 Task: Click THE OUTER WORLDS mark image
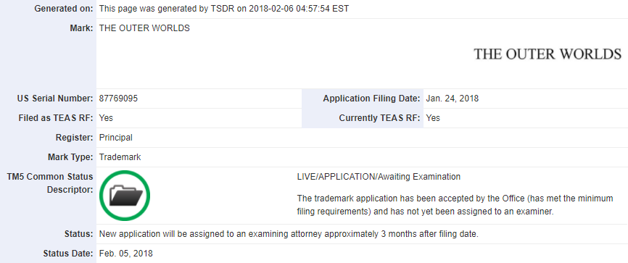[548, 54]
